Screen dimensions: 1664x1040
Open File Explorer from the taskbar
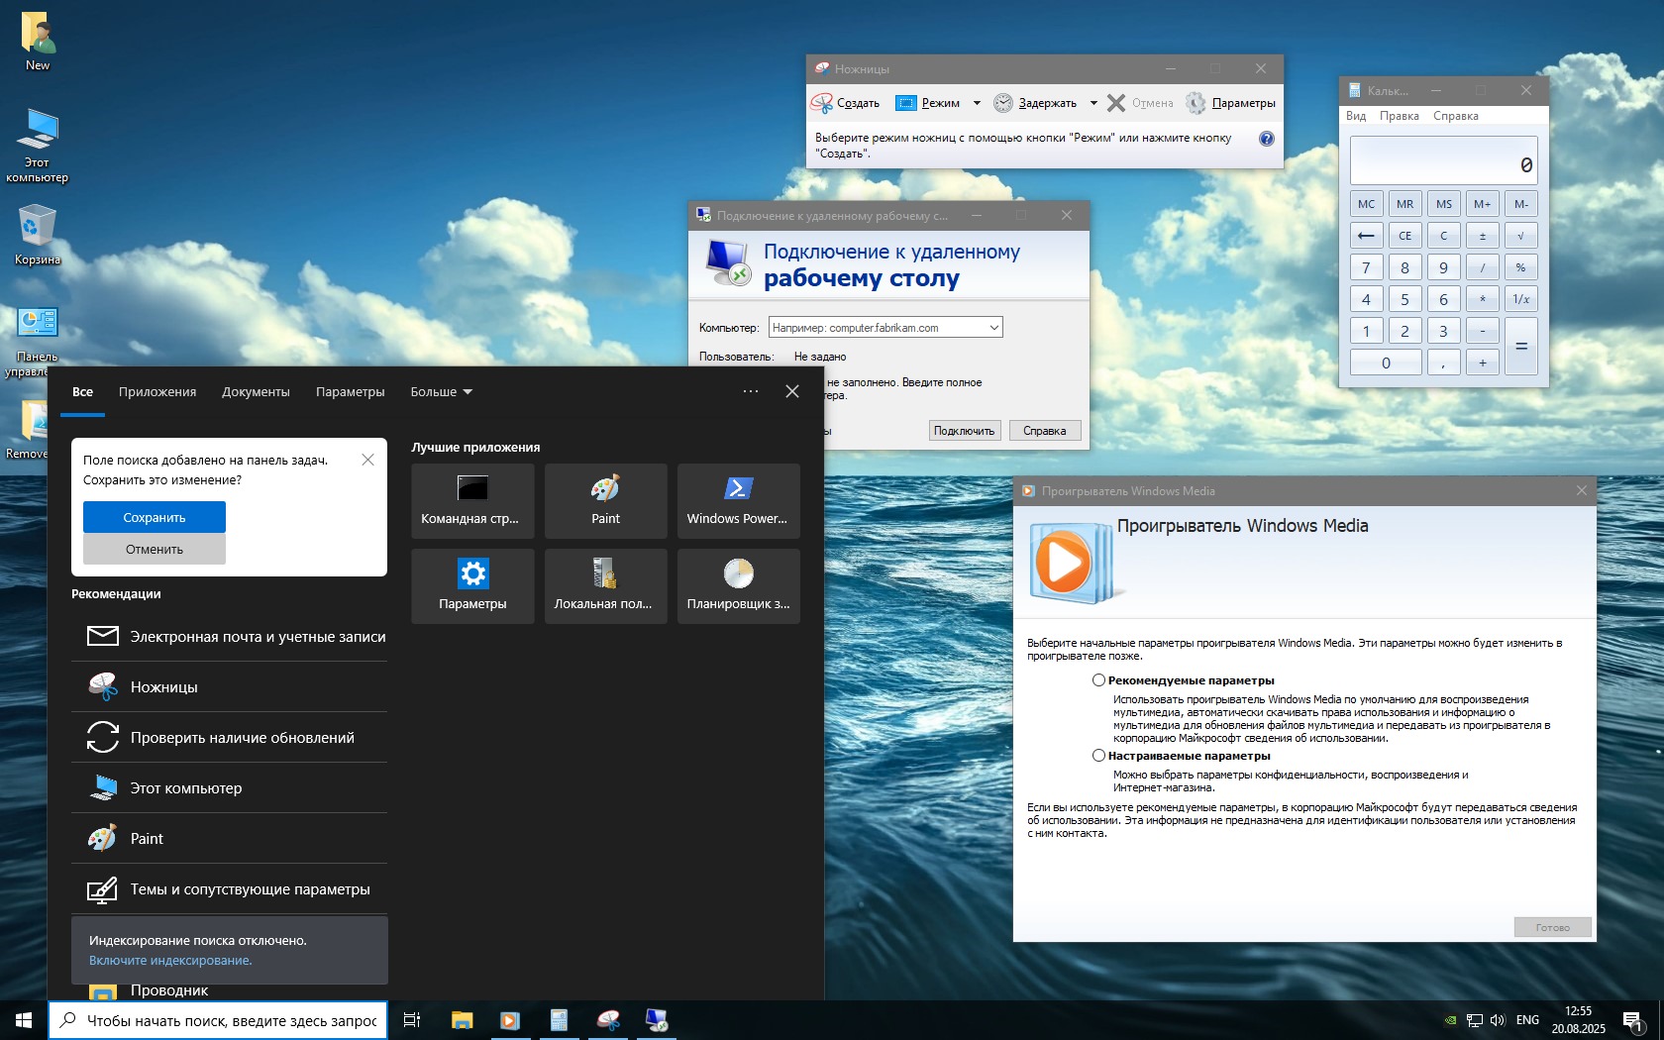pyautogui.click(x=462, y=1020)
